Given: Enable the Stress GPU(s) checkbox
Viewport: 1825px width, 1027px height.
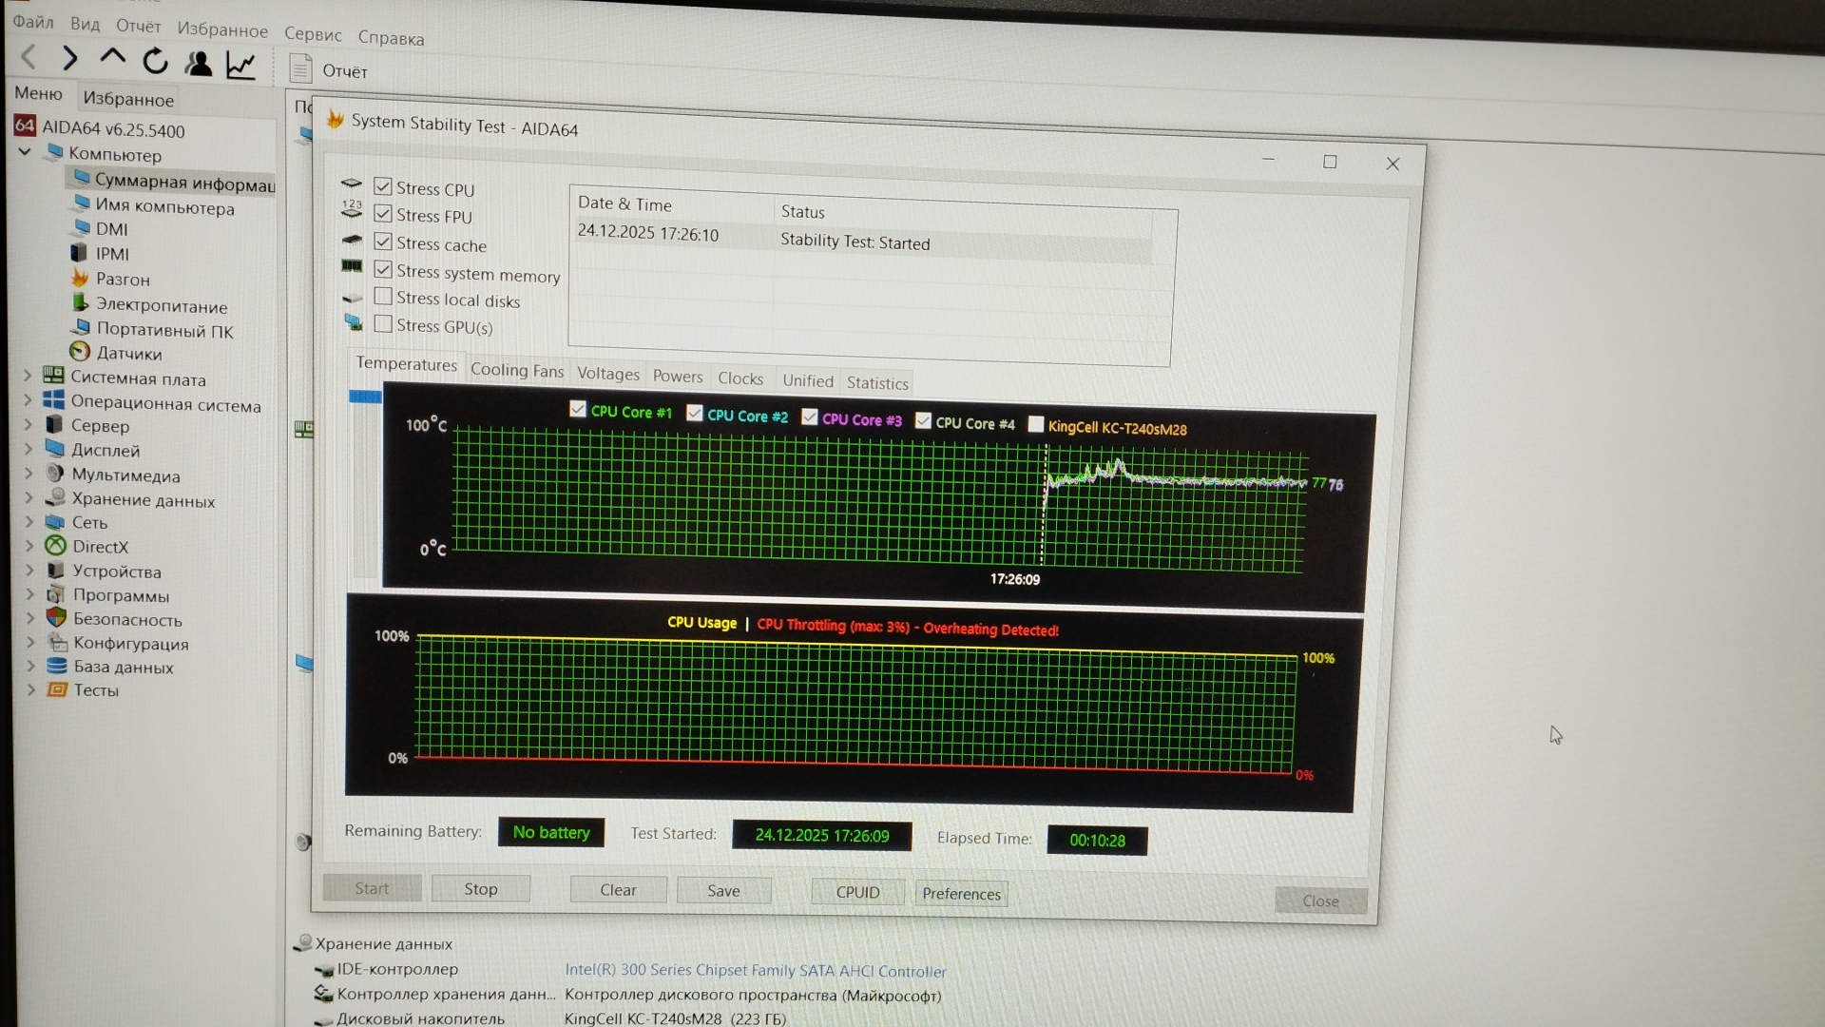Looking at the screenshot, I should point(383,324).
